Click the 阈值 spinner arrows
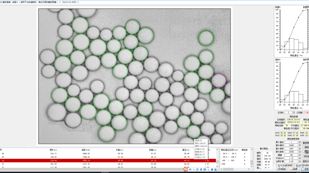Screen dimensions: 309x173 click(301, 154)
